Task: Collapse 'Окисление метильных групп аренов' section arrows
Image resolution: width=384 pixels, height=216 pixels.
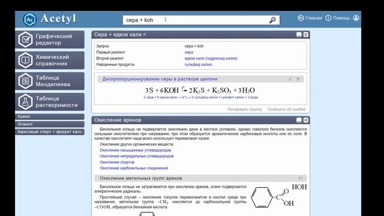Action: (301, 178)
